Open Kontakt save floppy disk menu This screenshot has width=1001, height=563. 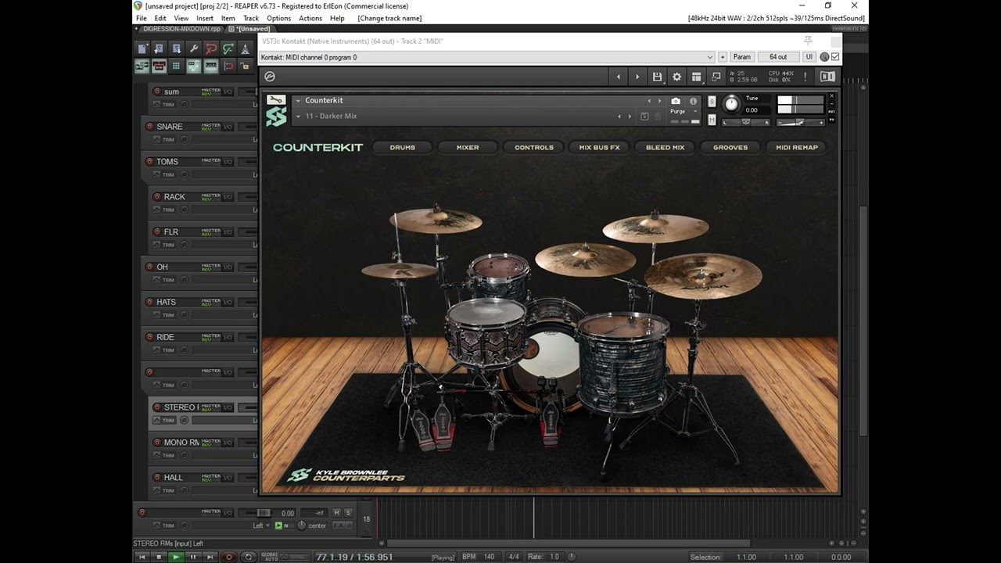[657, 77]
